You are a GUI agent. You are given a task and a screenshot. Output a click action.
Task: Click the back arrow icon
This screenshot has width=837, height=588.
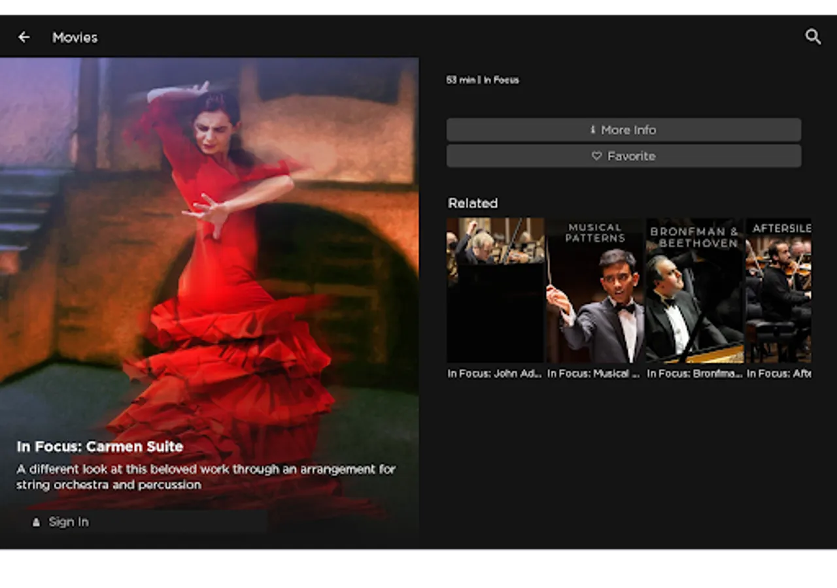[x=24, y=37]
